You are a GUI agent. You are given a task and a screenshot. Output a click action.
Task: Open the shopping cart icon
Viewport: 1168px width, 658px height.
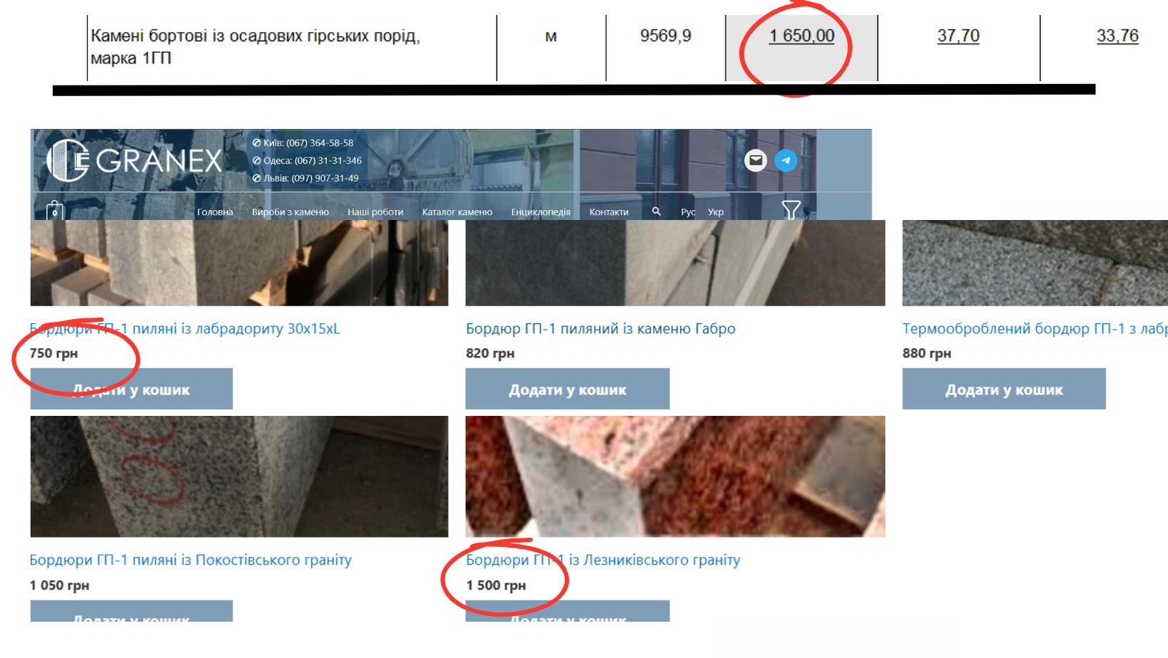55,211
